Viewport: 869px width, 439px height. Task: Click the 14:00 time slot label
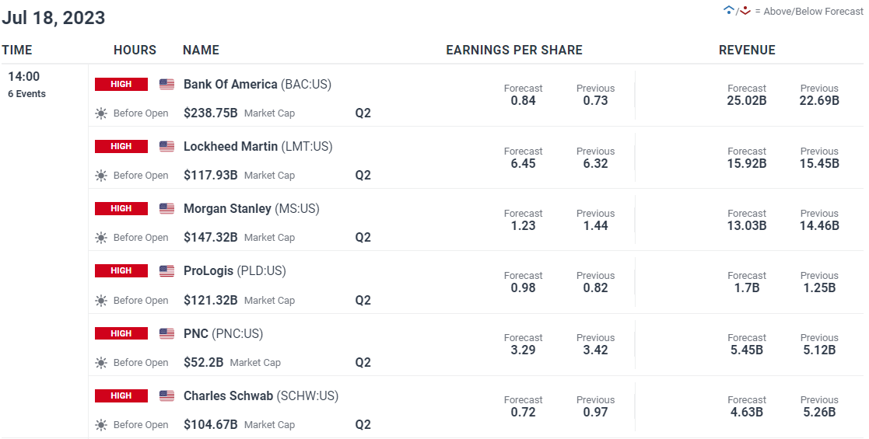click(24, 76)
